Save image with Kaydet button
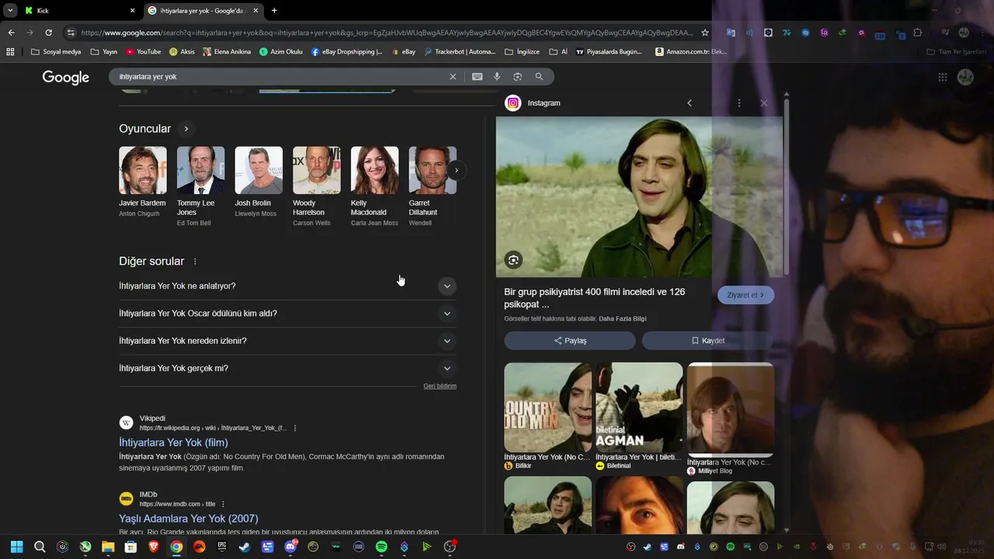The height and width of the screenshot is (559, 994). 707,341
